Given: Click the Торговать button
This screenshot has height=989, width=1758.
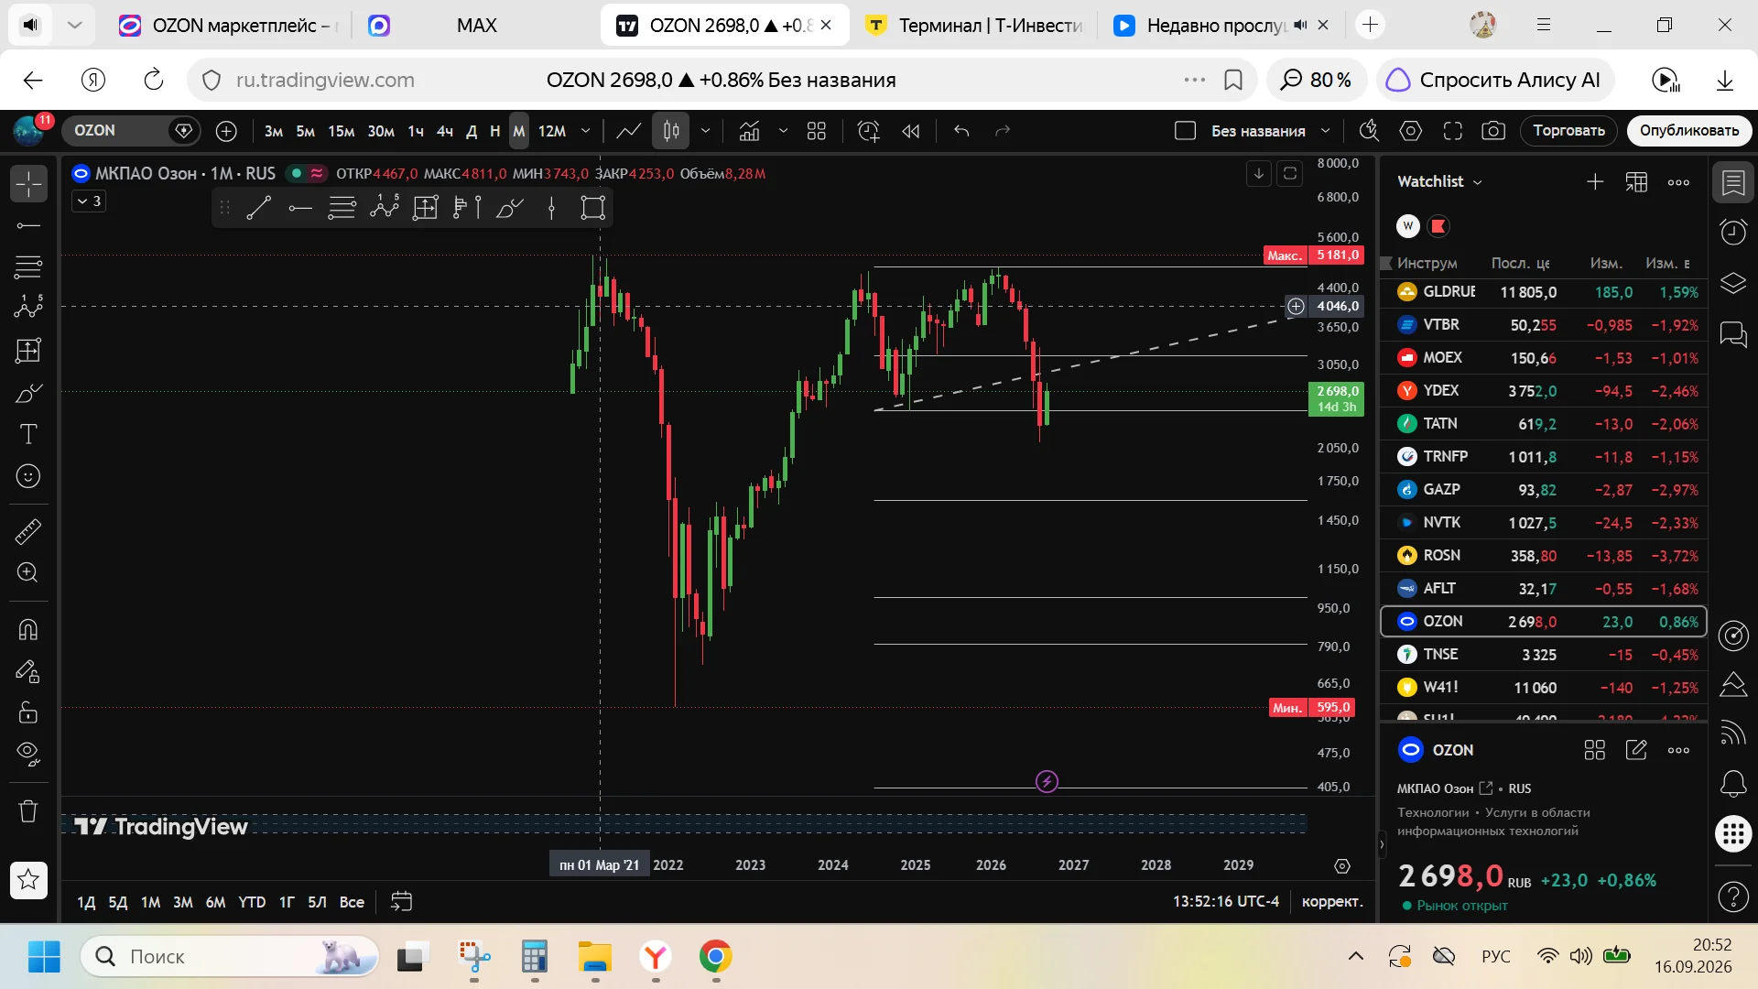Looking at the screenshot, I should [1569, 131].
